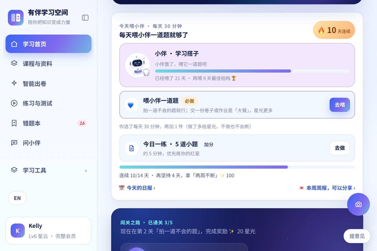Click the 今天喂小伴 · 每天 30 分钟 label
This screenshot has height=251, width=377.
tap(151, 26)
